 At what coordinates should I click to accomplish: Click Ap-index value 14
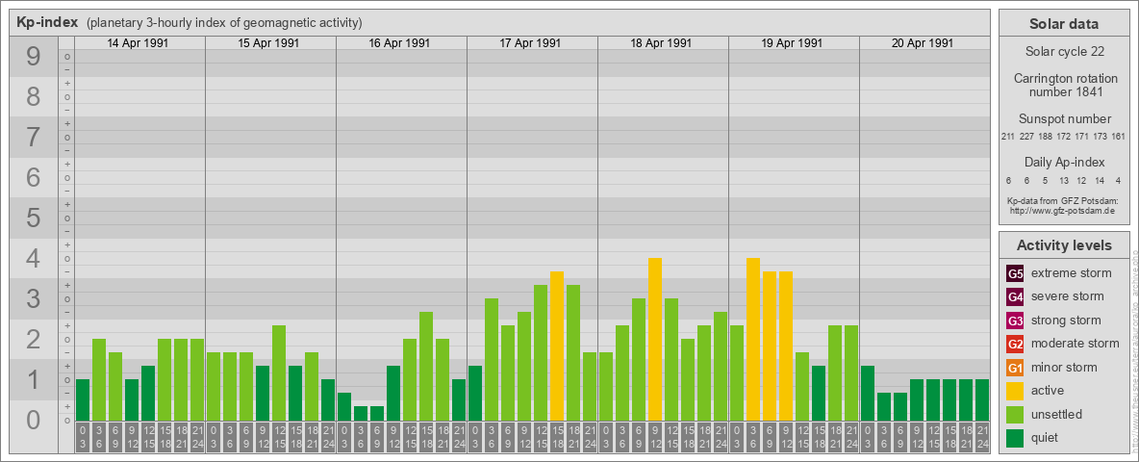click(1101, 180)
